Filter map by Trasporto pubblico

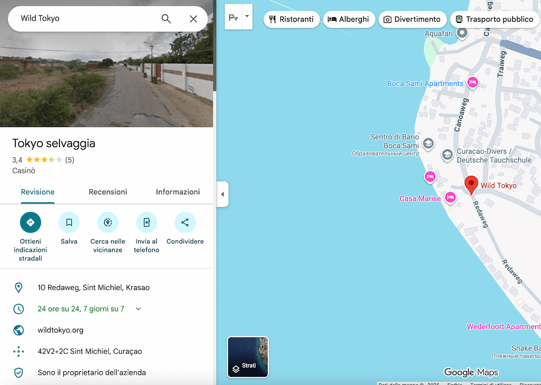click(x=494, y=19)
